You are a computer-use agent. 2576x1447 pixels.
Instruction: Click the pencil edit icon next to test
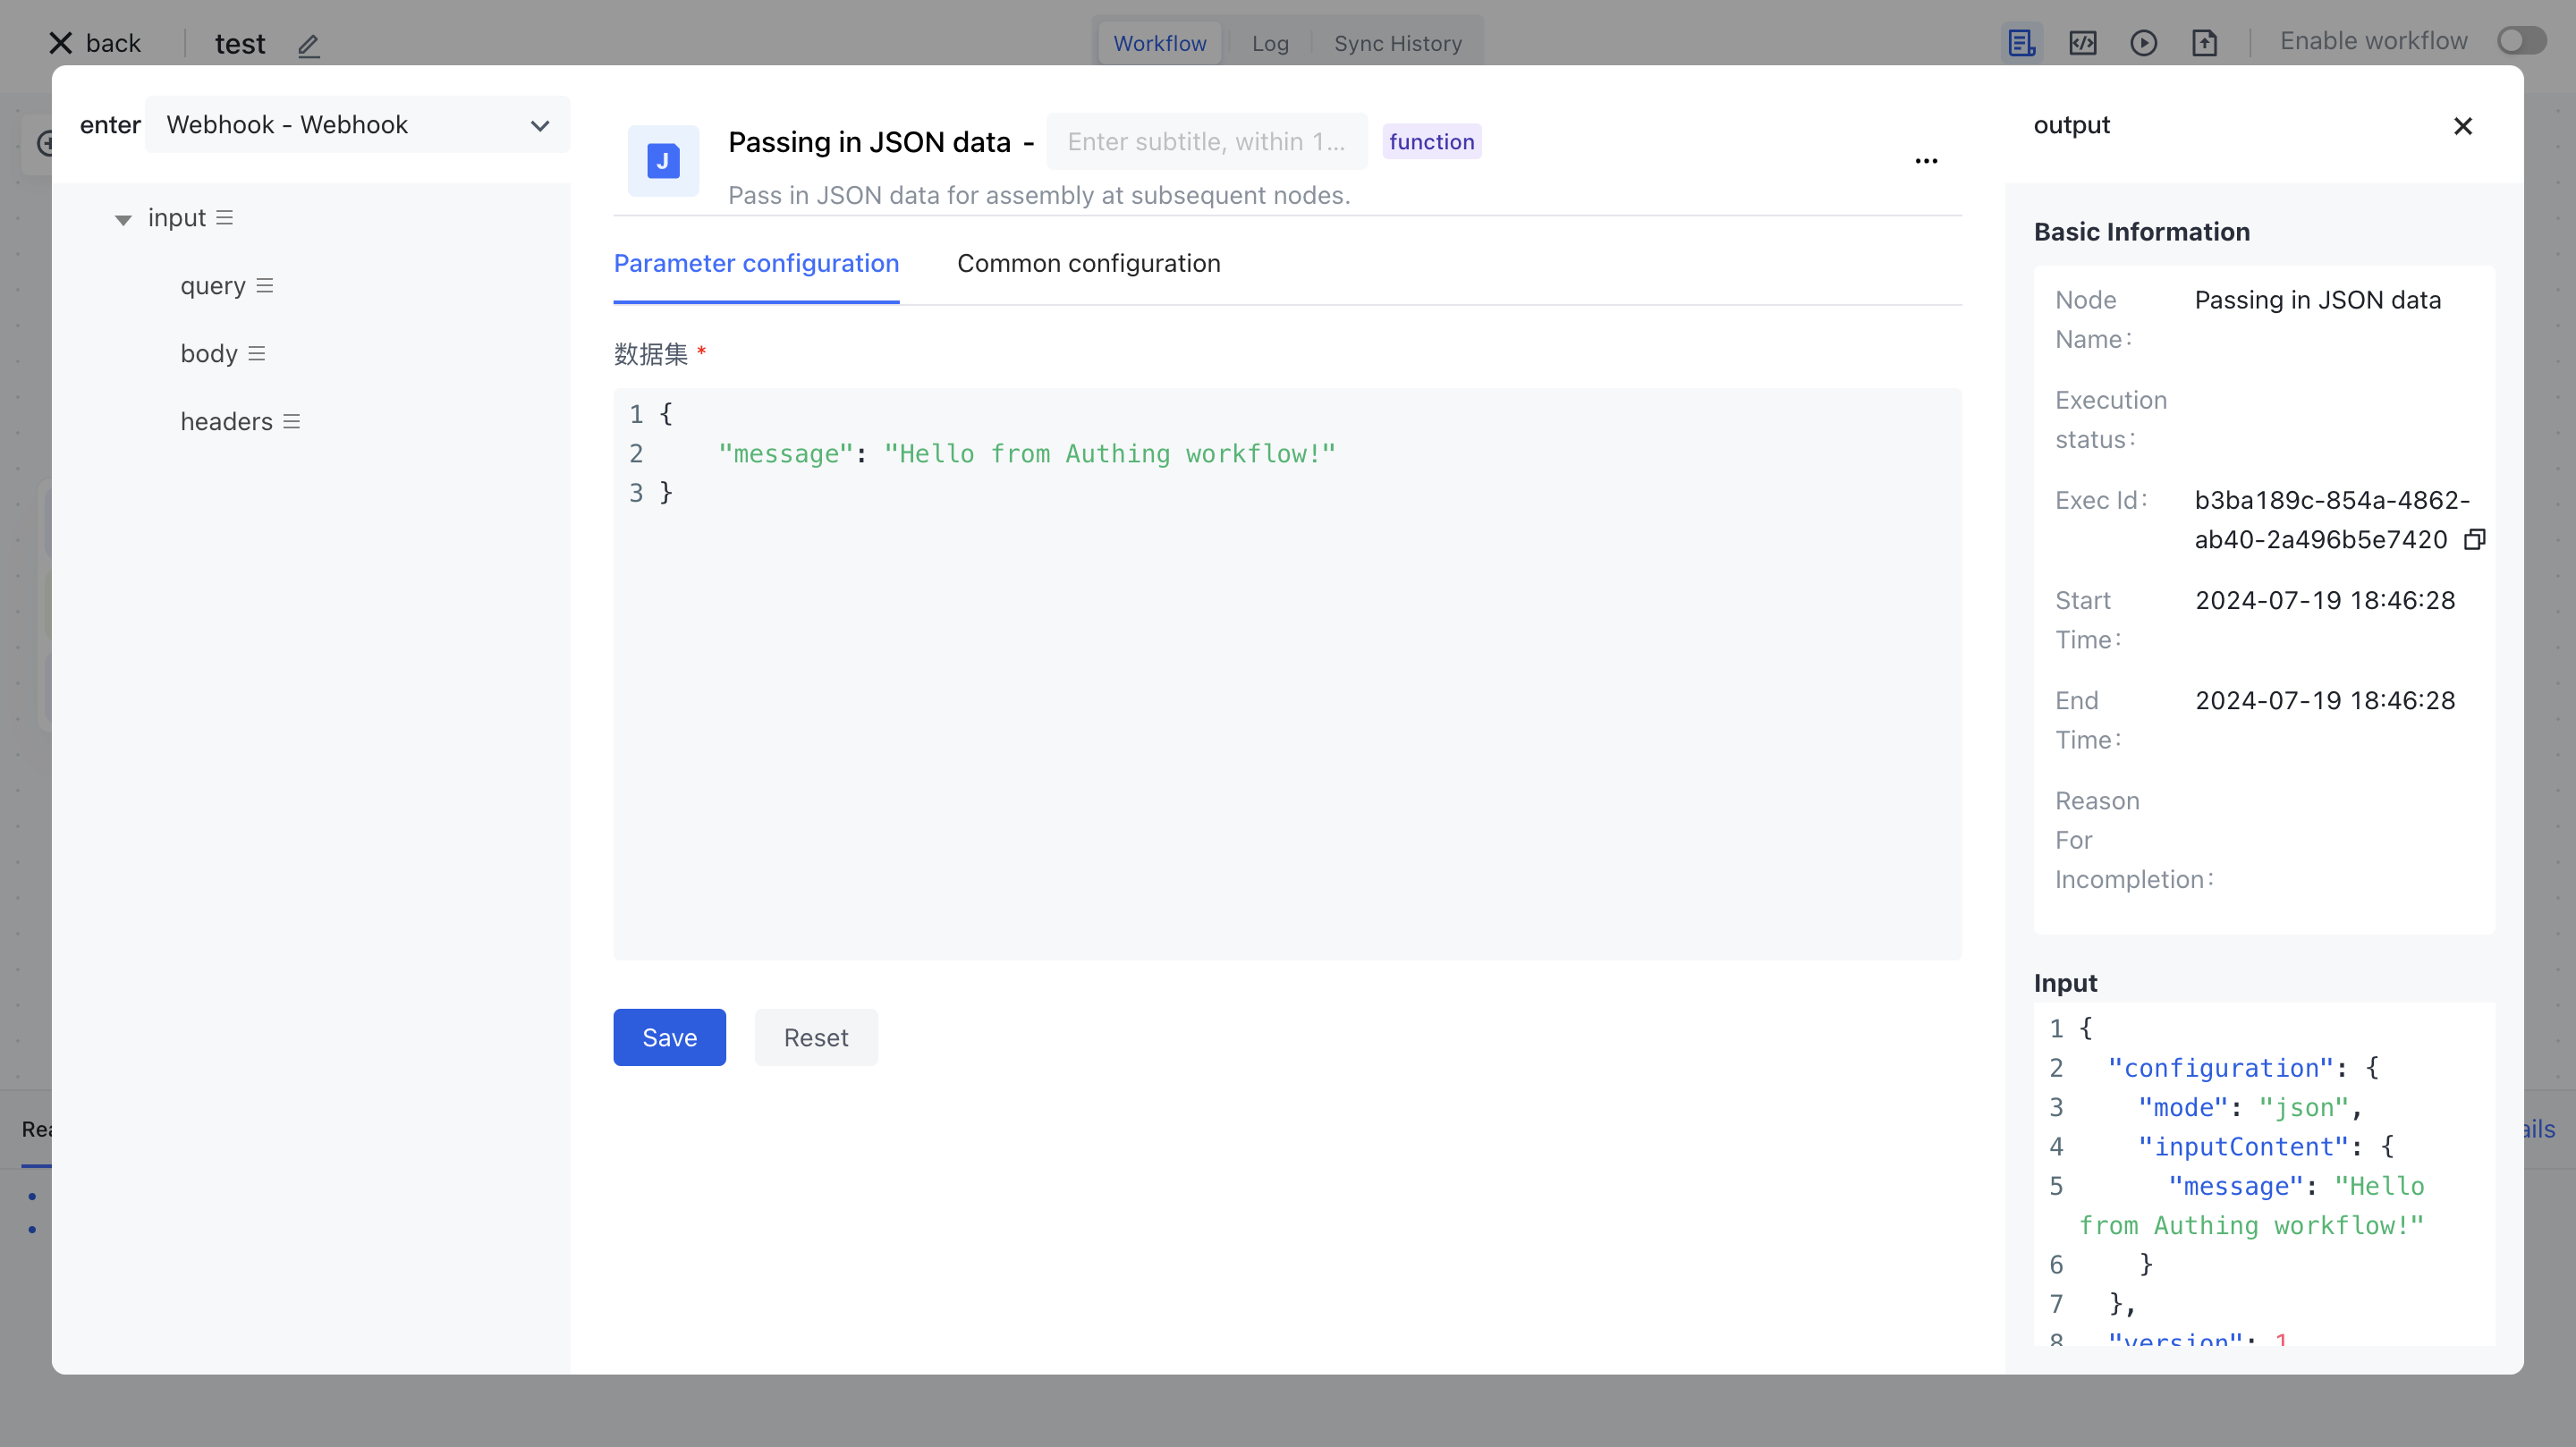[x=308, y=45]
